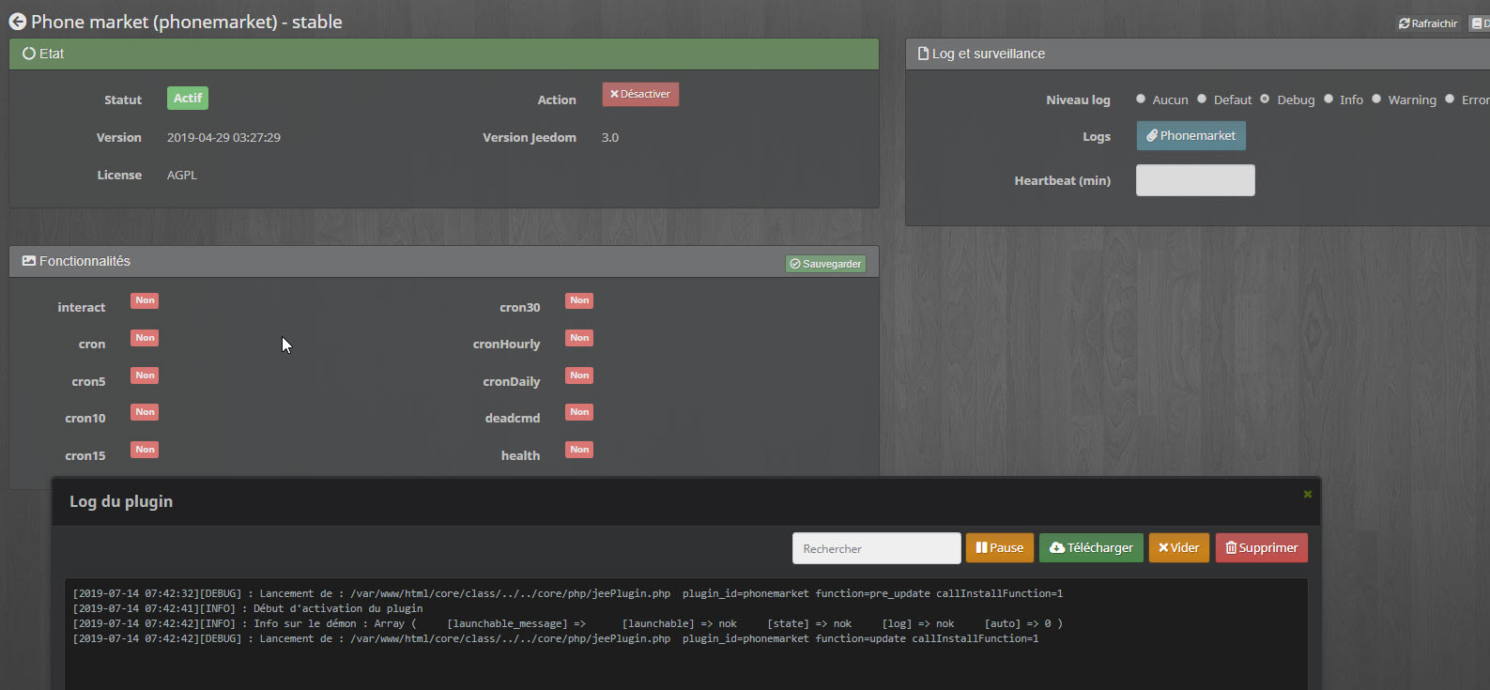Click the log line 'Début d'activation du plugin'
Image resolution: width=1490 pixels, height=690 pixels.
pos(248,608)
